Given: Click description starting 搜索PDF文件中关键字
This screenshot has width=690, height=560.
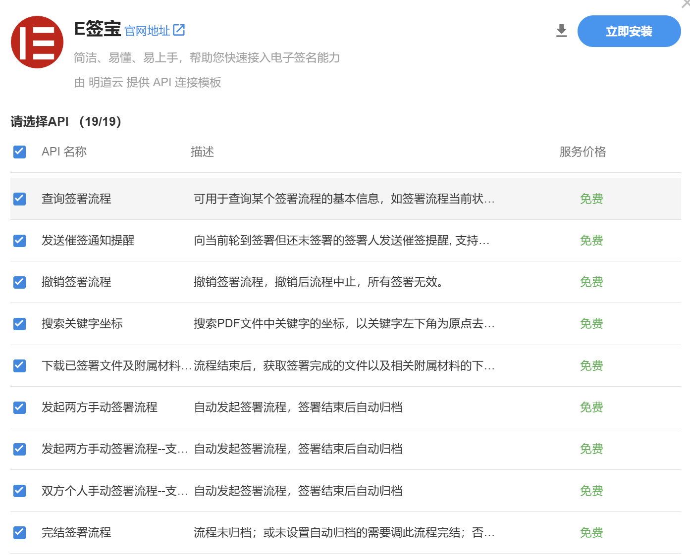Looking at the screenshot, I should (344, 323).
